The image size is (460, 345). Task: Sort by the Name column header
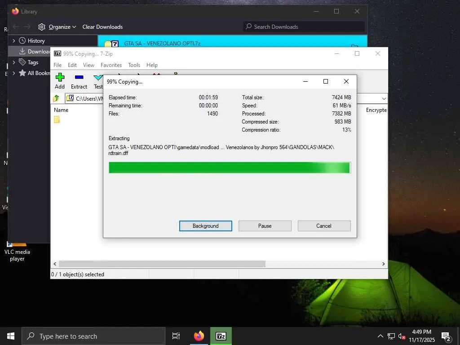coord(61,110)
